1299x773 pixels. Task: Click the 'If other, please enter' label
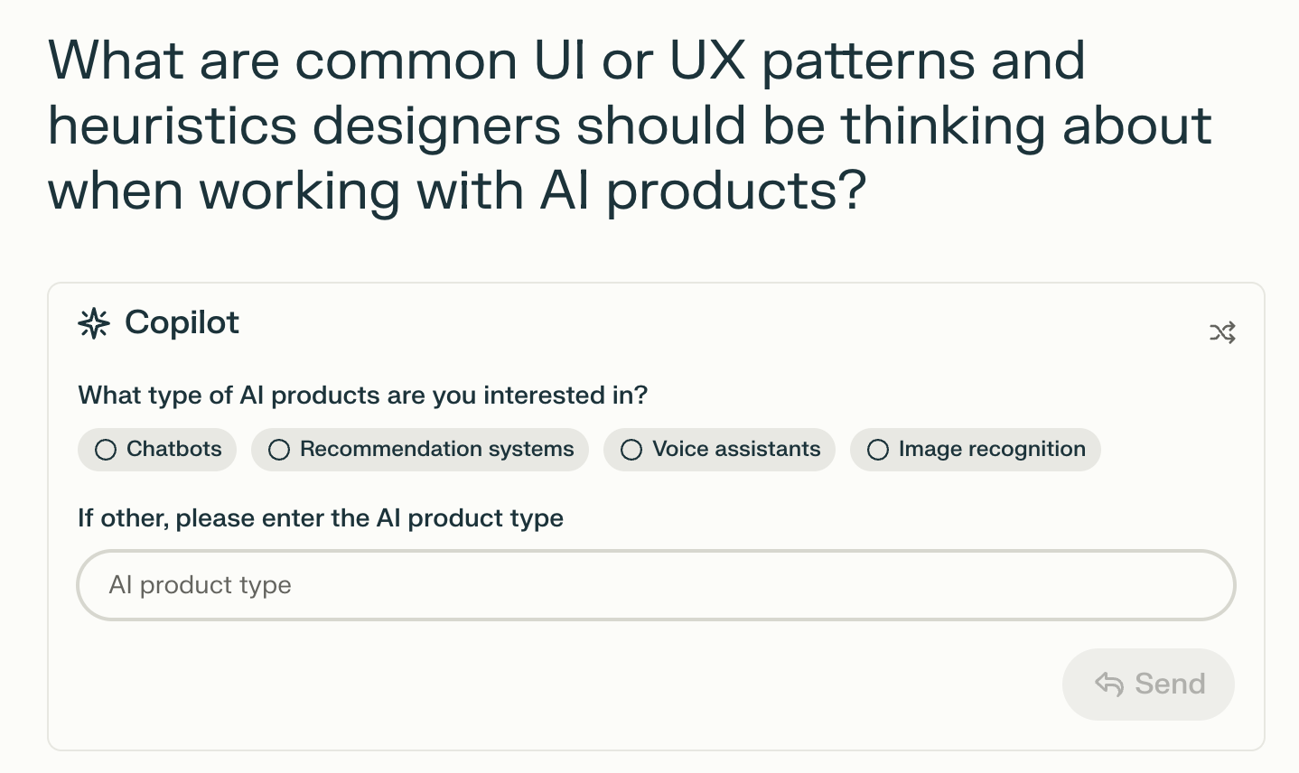pos(321,518)
